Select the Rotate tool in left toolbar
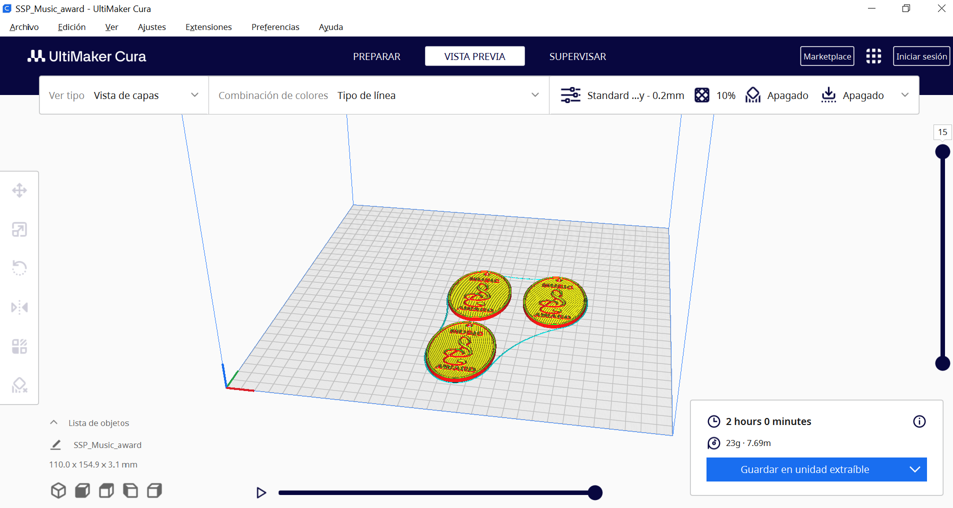 coord(19,268)
